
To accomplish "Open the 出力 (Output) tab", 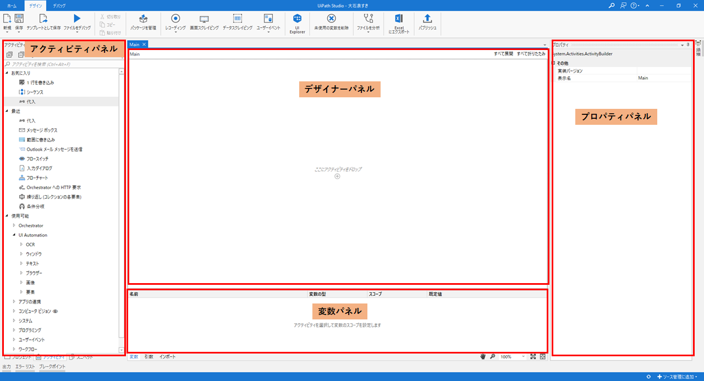I will click(7, 366).
